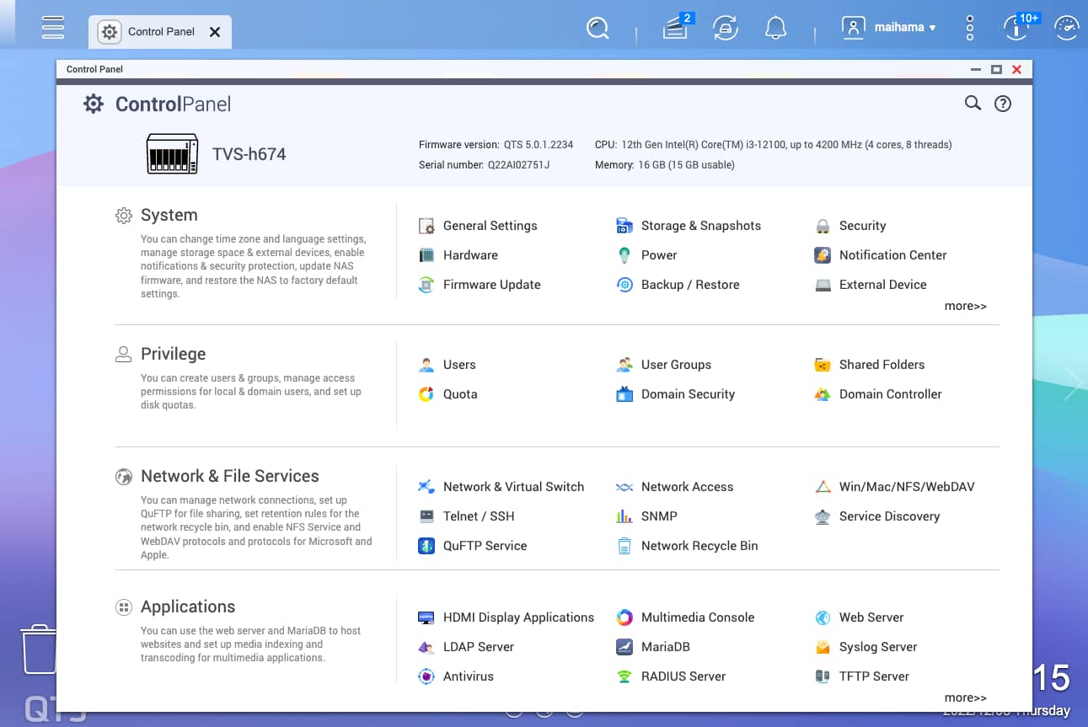Open User Groups icon
Image resolution: width=1088 pixels, height=727 pixels.
click(624, 365)
